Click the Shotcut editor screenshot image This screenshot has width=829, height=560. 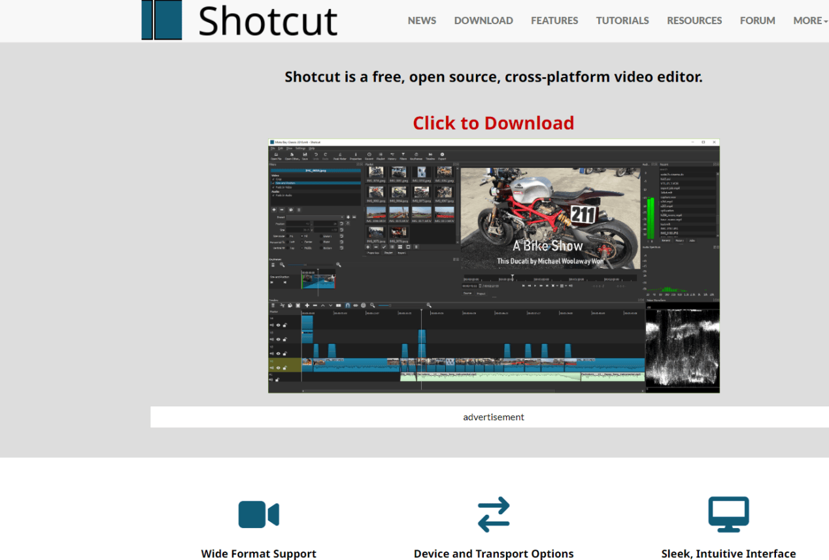click(494, 265)
